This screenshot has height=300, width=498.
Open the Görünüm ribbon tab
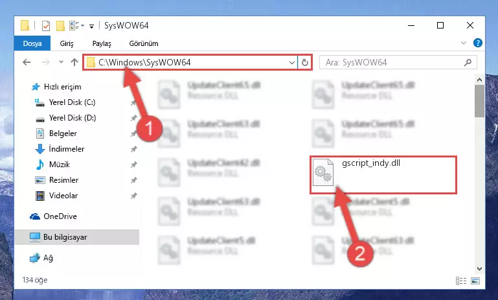point(144,43)
